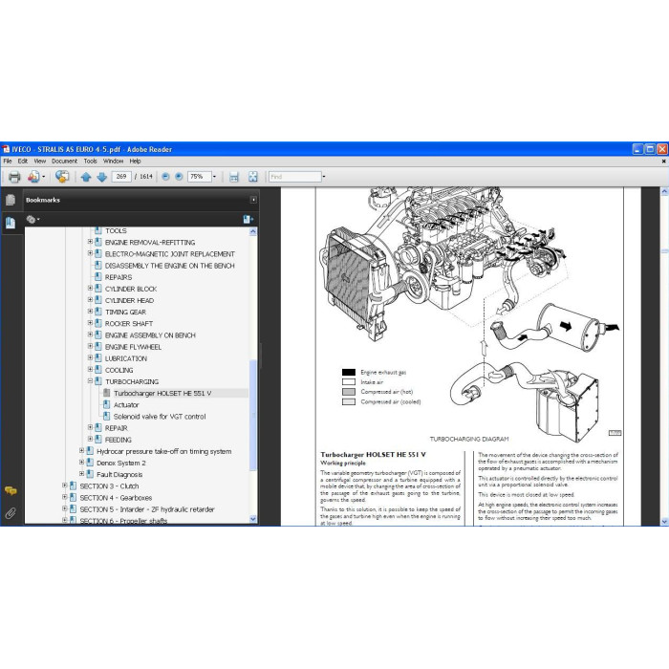
Task: Click the fit width scrolling icon
Action: coord(234,177)
